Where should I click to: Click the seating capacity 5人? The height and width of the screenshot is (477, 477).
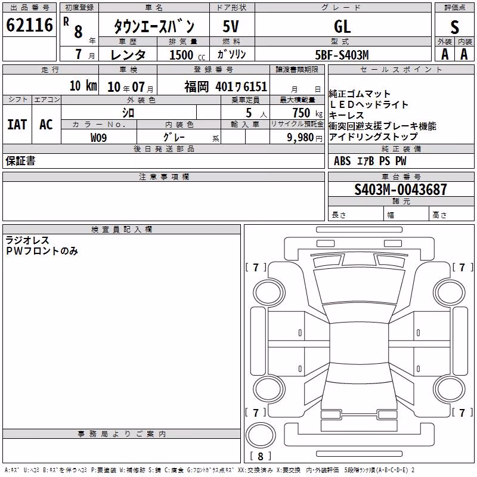(256, 113)
